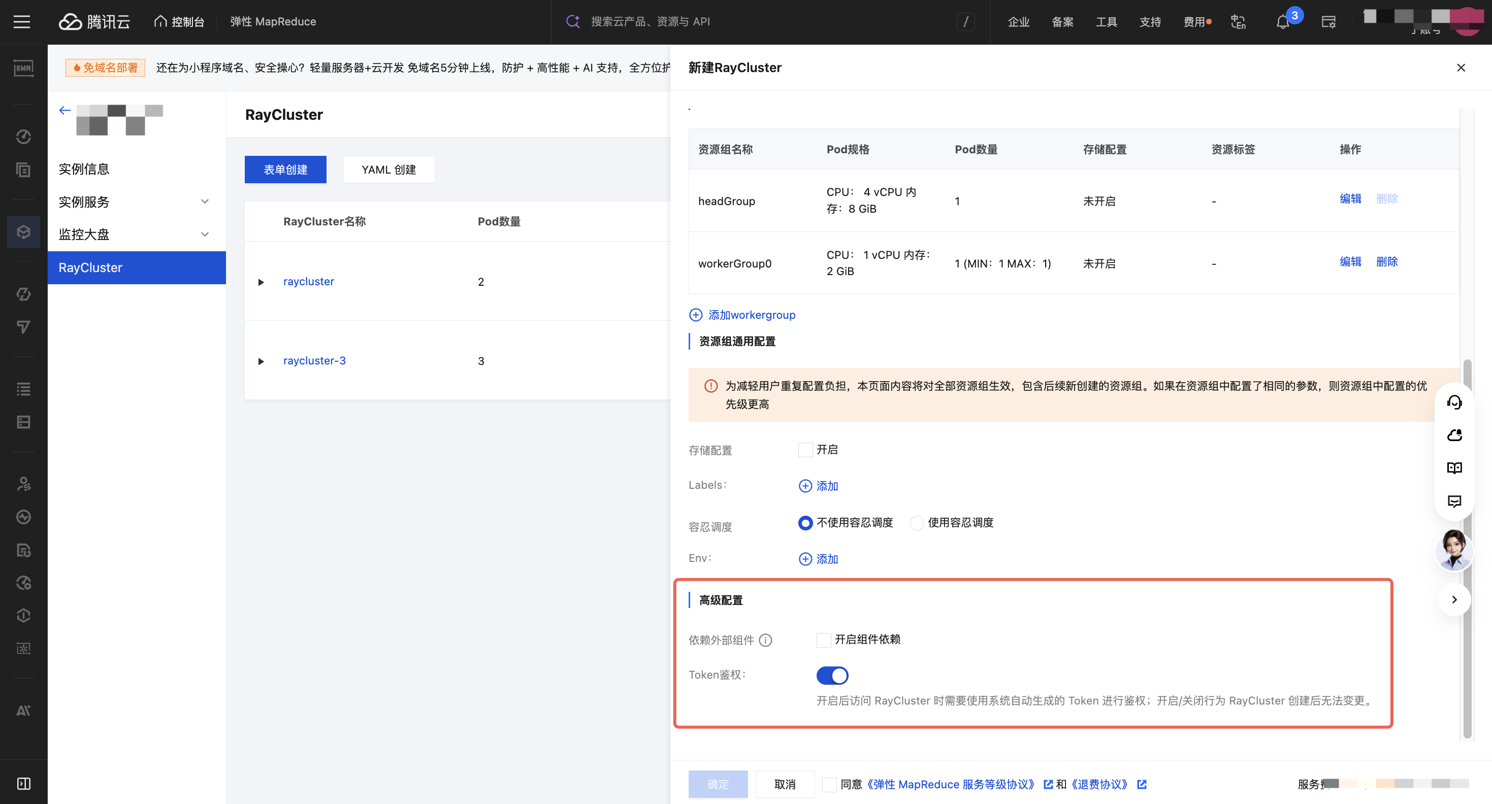Click 添加workergroup
The image size is (1492, 804).
[x=742, y=315]
